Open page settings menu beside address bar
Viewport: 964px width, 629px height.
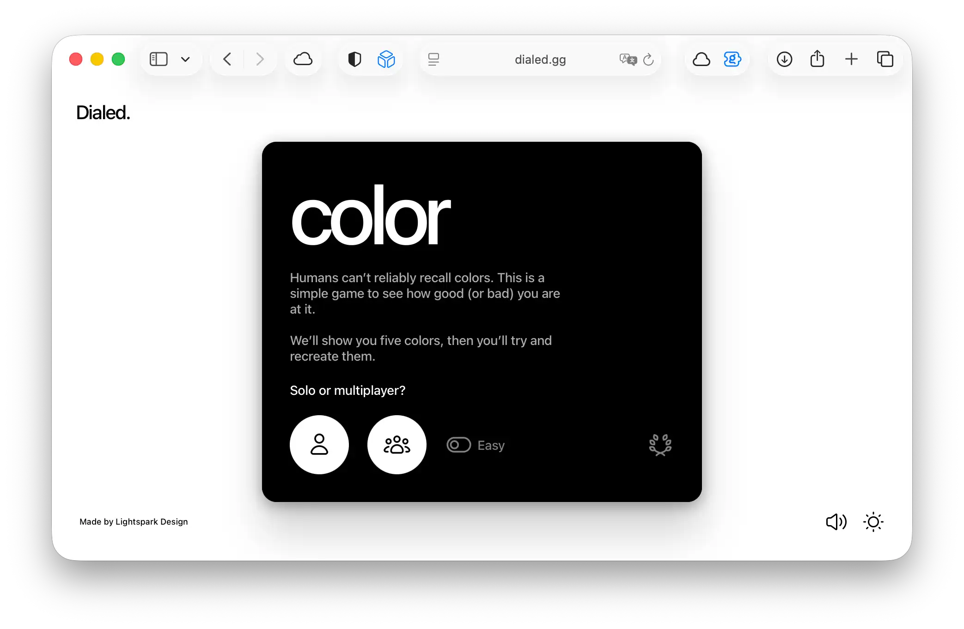(x=433, y=59)
